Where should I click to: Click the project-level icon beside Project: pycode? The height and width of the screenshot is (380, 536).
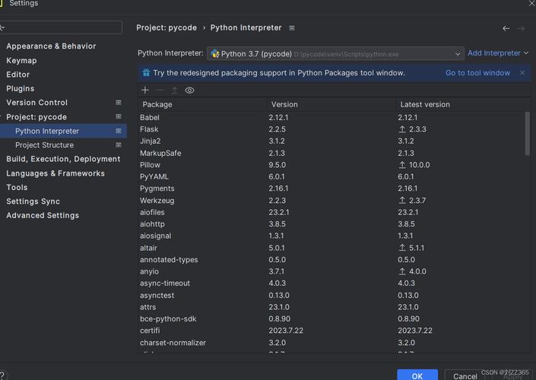pyautogui.click(x=119, y=116)
